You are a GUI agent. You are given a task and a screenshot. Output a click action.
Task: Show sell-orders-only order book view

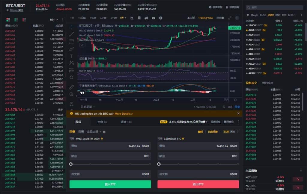[24, 20]
